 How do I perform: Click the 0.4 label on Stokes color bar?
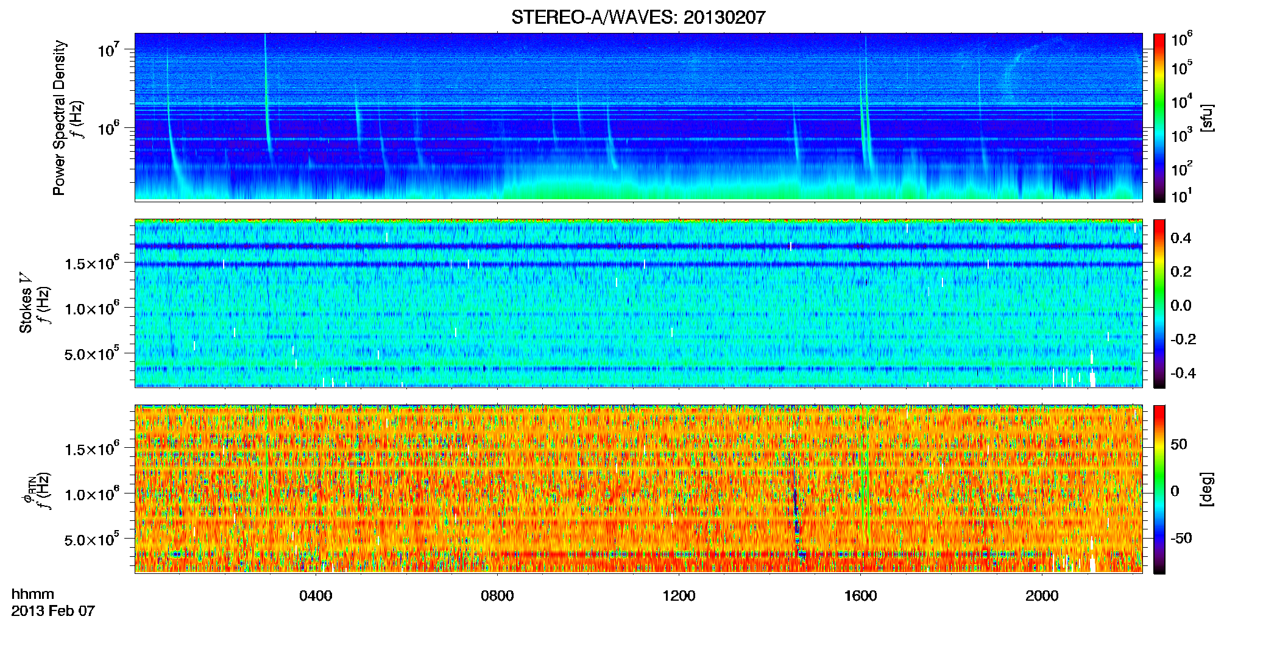(x=1181, y=238)
